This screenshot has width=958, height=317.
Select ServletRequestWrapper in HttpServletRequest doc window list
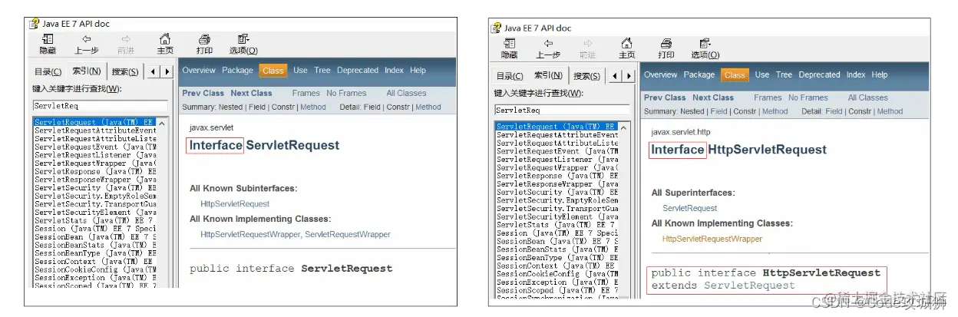coord(557,167)
